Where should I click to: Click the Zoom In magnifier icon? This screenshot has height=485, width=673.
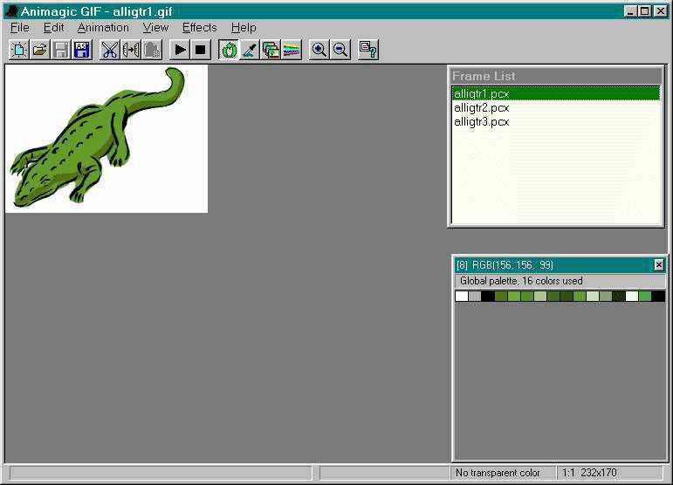[x=319, y=50]
